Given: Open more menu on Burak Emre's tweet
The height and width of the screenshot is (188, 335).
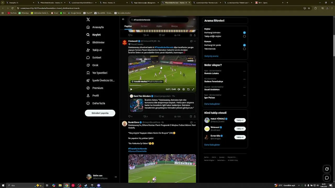Looking at the screenshot, I should (195, 122).
